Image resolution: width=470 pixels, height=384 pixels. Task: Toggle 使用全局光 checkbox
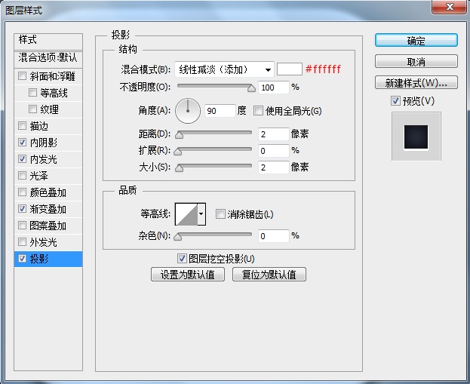tap(258, 111)
